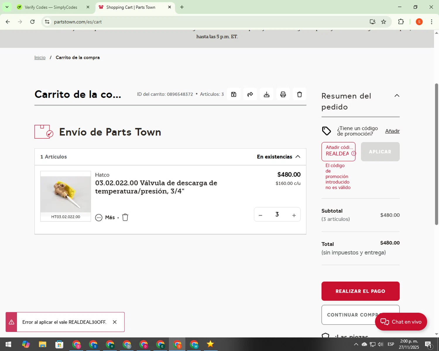Click the address bar URL partstown.com/es/cart
Image resolution: width=439 pixels, height=351 pixels.
coord(78,22)
